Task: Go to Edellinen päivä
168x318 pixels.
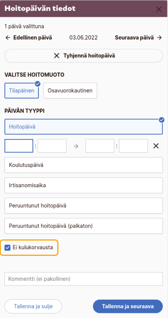Action: tap(29, 38)
